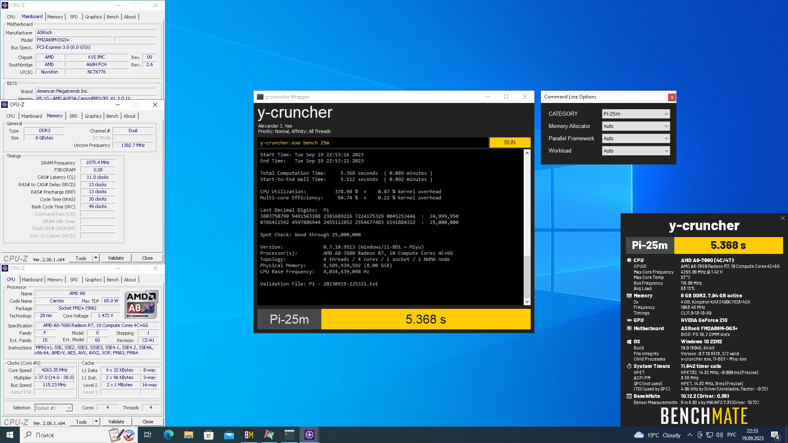Expand Tools arrow in bottom CPU-Z window
This screenshot has height=443, width=788.
point(96,422)
